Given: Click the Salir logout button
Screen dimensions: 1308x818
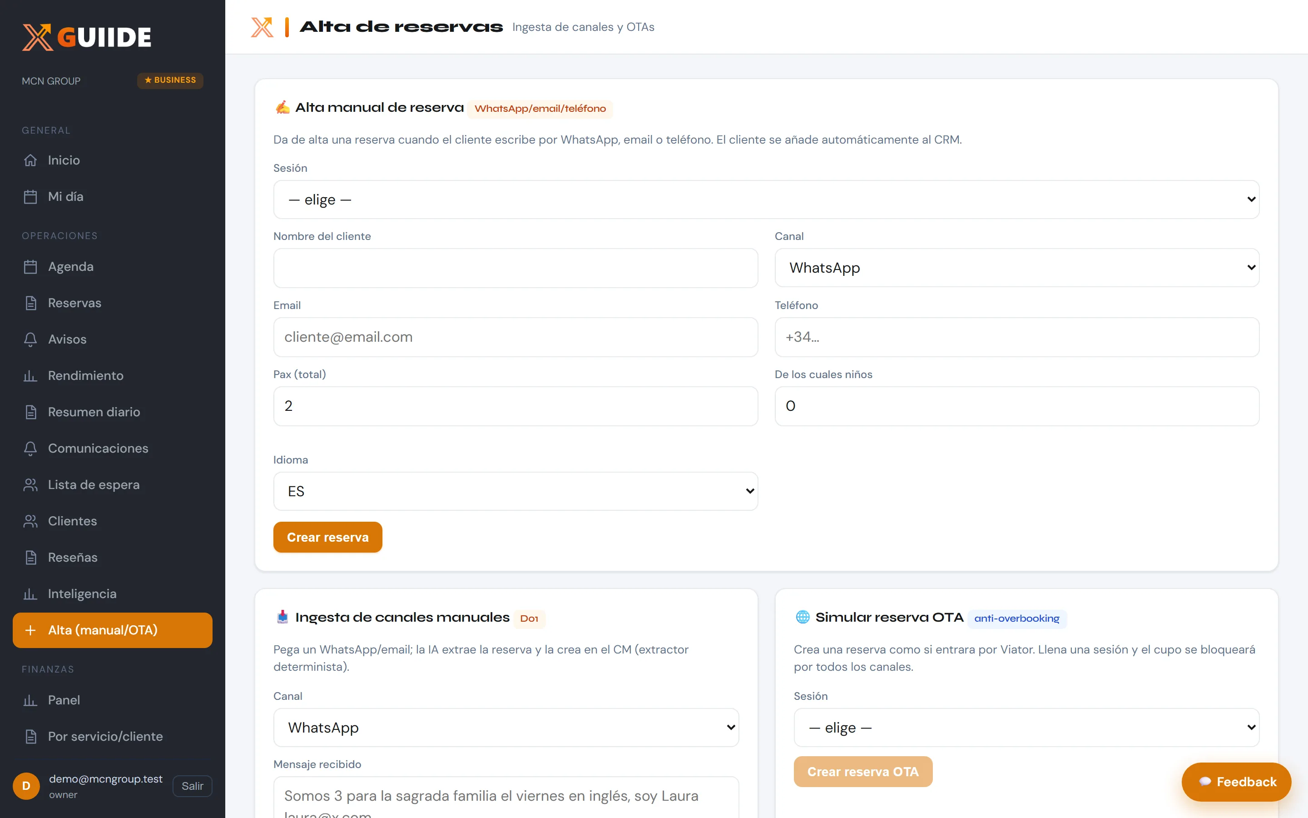Looking at the screenshot, I should point(193,786).
